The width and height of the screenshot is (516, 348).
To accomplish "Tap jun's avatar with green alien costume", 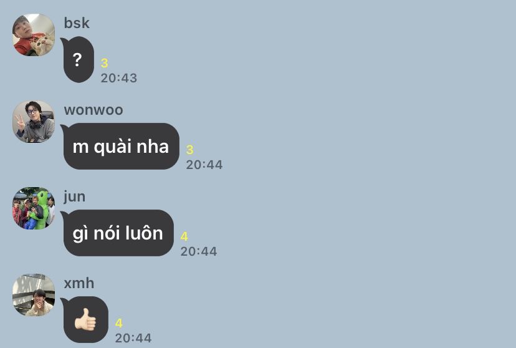I will tap(34, 208).
